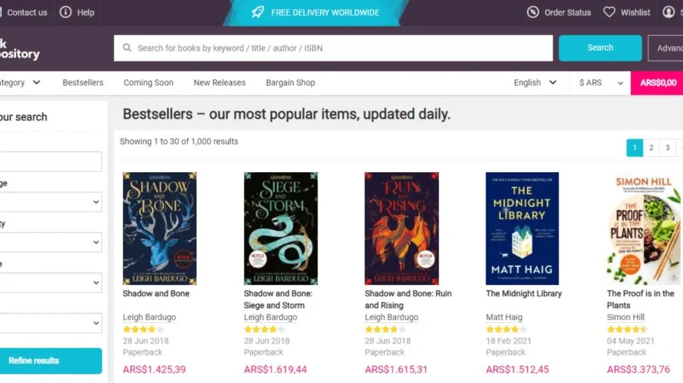Screen dimensions: 683x383
Task: Open the $ ARS currency dropdown
Action: (601, 83)
